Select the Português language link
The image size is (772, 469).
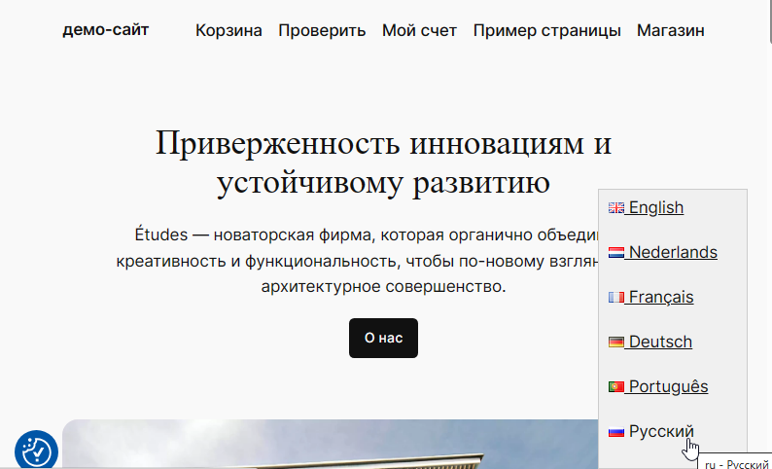point(669,386)
